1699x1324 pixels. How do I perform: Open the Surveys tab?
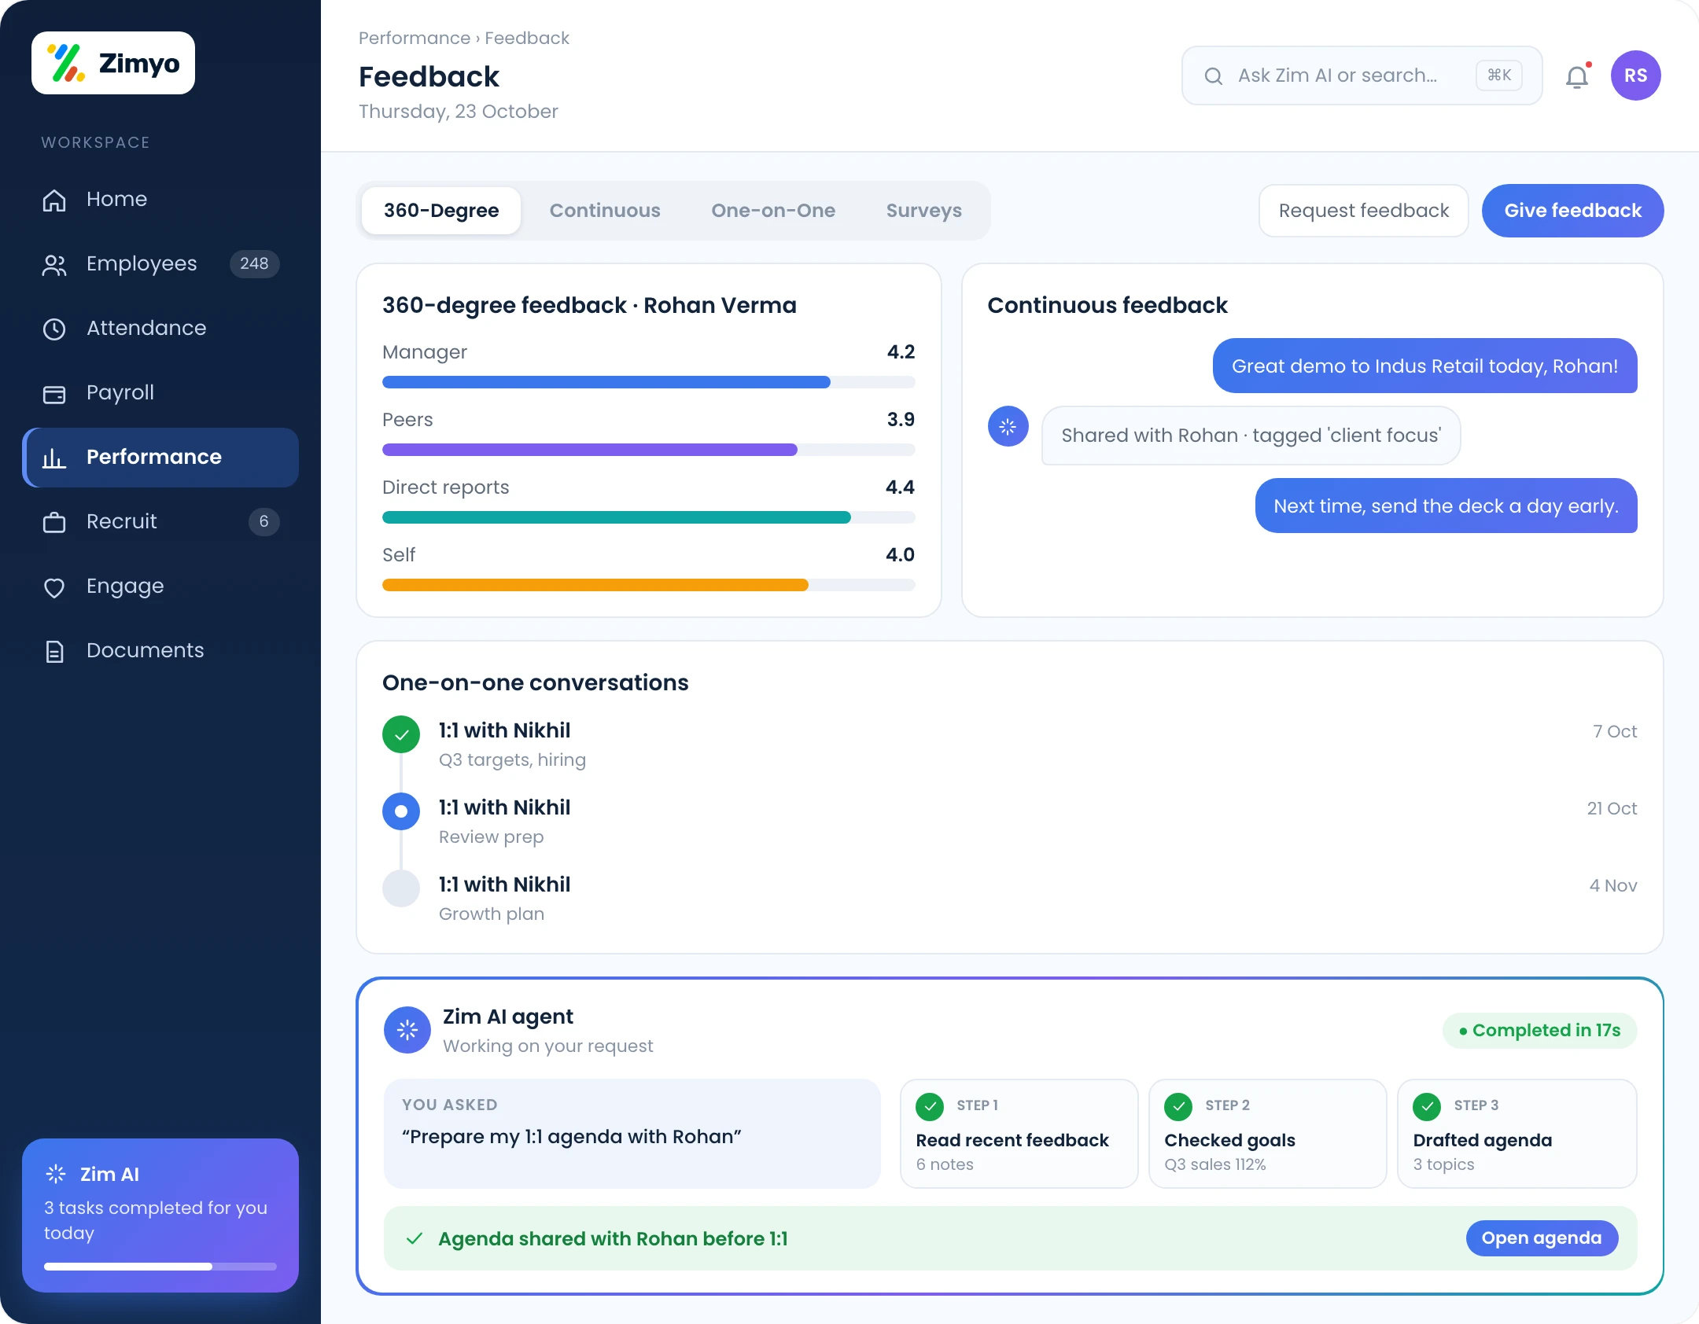pyautogui.click(x=924, y=211)
